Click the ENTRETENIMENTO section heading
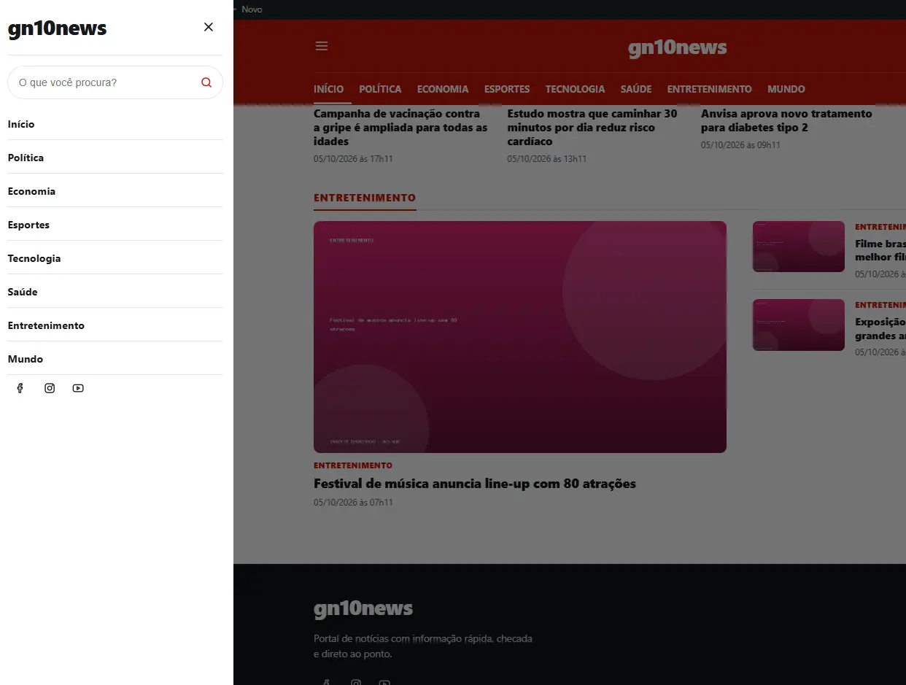 click(365, 198)
